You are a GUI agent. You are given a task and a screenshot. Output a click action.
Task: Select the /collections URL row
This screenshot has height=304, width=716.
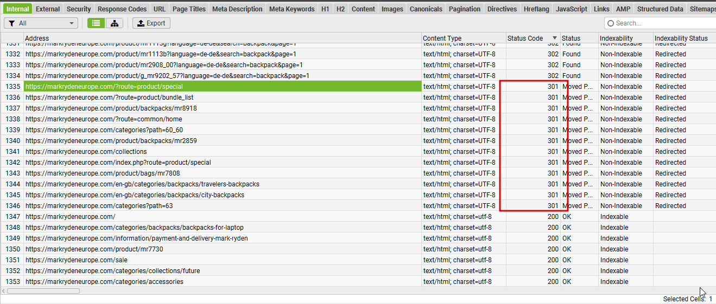223,151
